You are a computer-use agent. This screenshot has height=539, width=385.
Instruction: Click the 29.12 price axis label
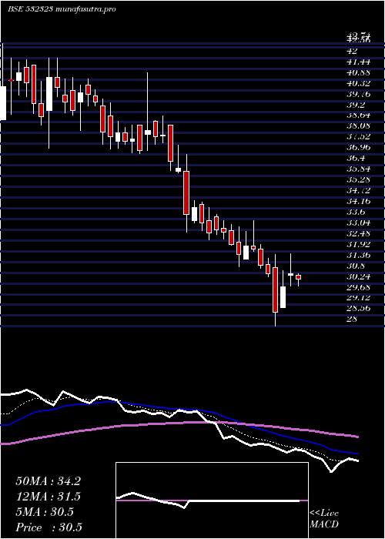359,298
